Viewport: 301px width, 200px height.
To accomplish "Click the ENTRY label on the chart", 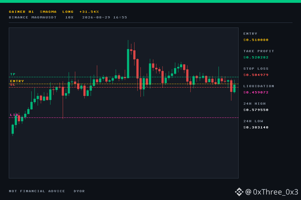I will coord(17,81).
